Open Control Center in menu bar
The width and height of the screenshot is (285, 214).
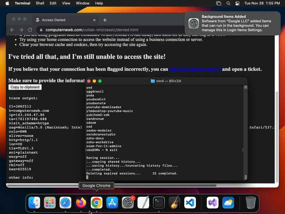[x=237, y=3]
